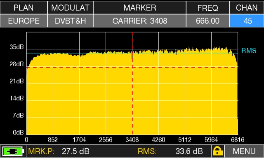The height and width of the screenshot is (158, 264).
Task: Click the yellow padlock lock icon
Action: pyautogui.click(x=217, y=151)
